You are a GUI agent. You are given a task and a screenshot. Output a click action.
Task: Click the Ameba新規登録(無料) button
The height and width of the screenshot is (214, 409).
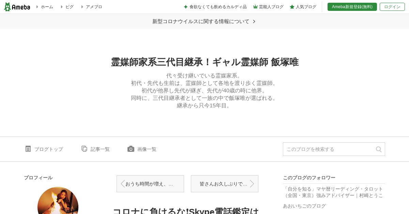click(x=352, y=7)
